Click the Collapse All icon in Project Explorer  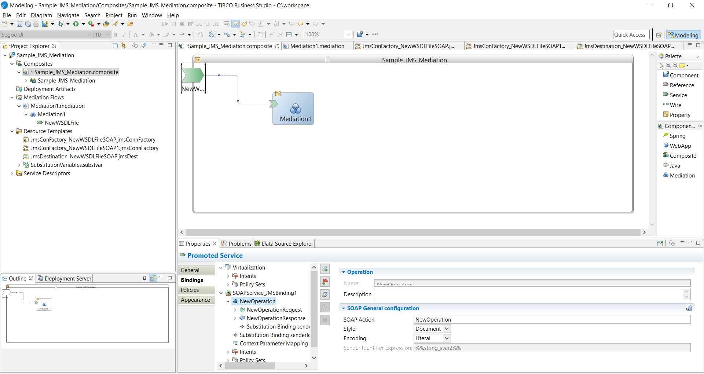pyautogui.click(x=115, y=45)
